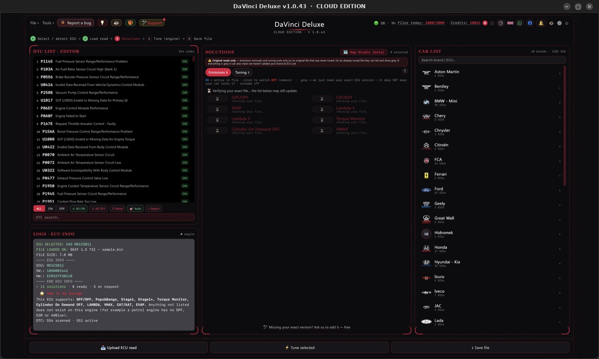Expand the Citroën brand row

pyautogui.click(x=491, y=146)
